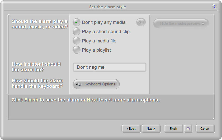Screen dimensions: 222x140
Task: Open help with the question mark icon
Action: click(214, 7)
